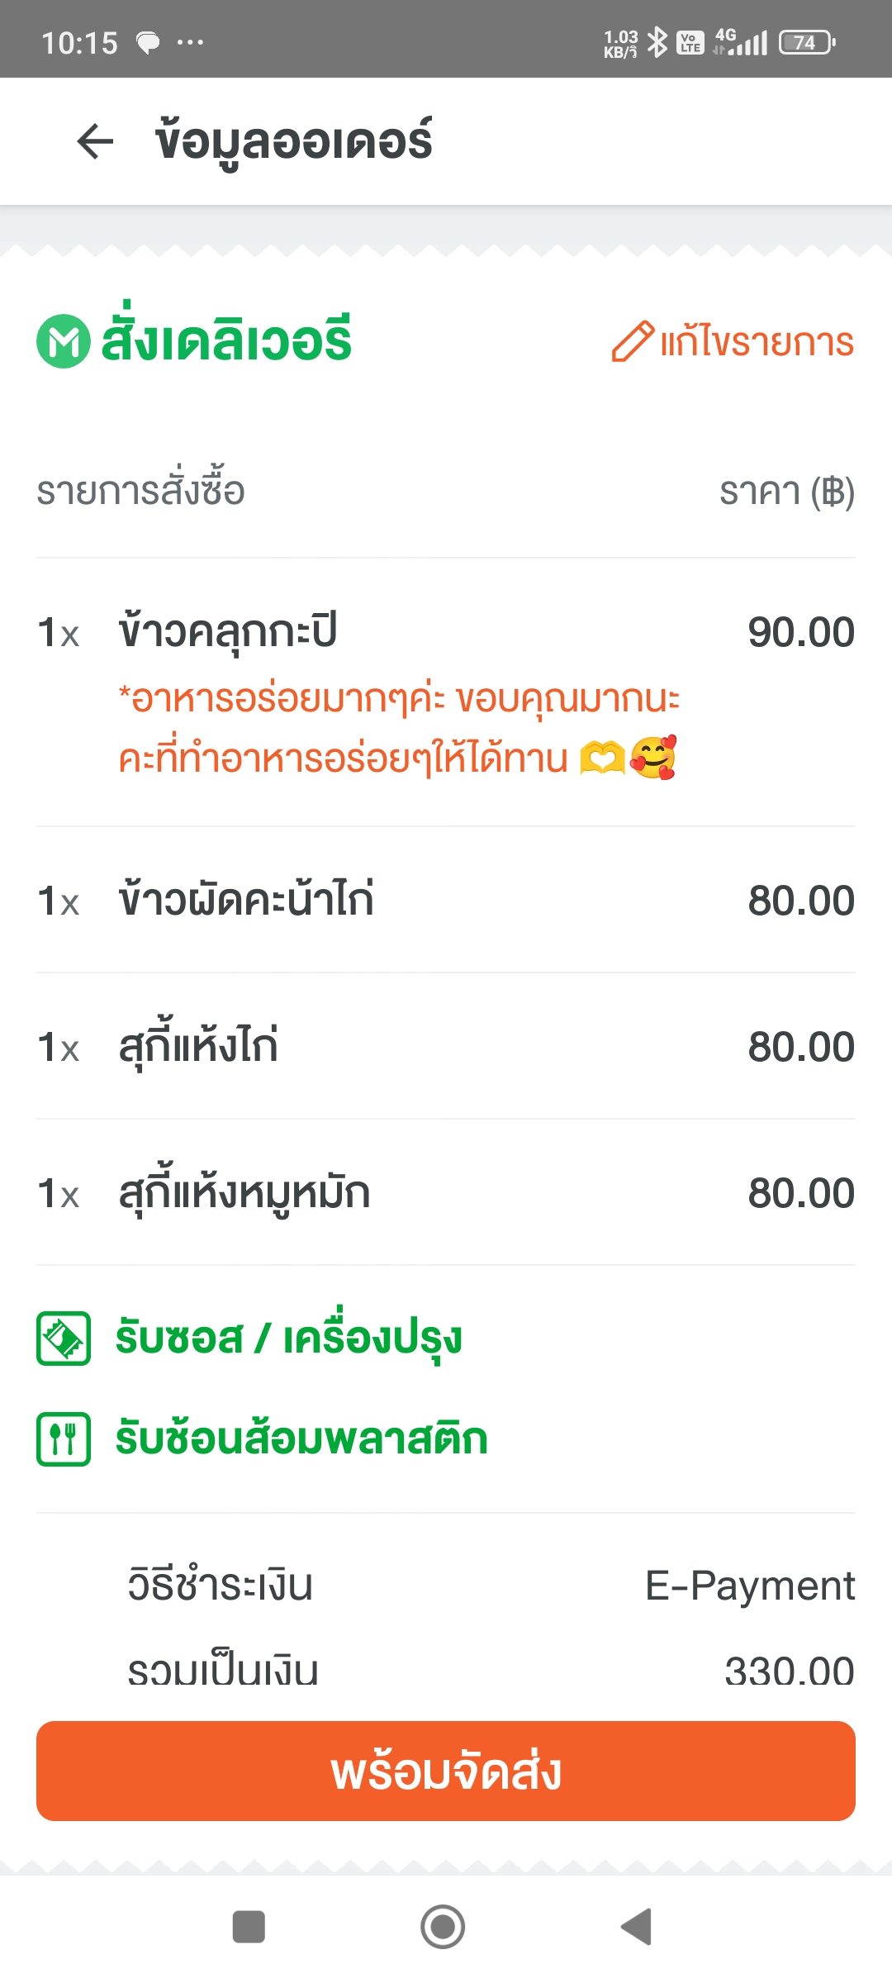Tap the รับช้อนส้อมพลาสติก label
The width and height of the screenshot is (892, 1983).
301,1439
